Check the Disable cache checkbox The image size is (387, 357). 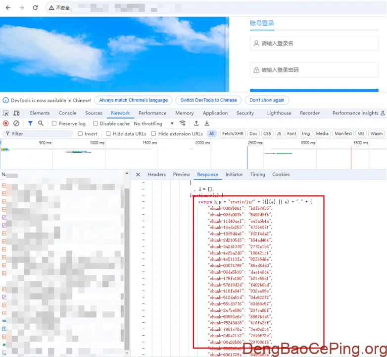tap(96, 123)
